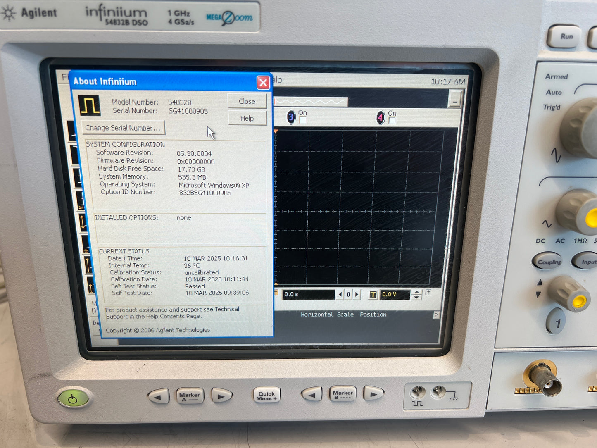Screen dimensions: 597x448
Task: Click the minimize dash button at top right
Action: coord(454,100)
